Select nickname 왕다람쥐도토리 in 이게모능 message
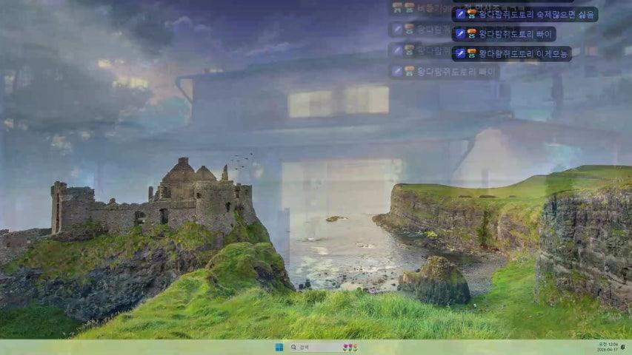This screenshot has width=632, height=355. (504, 54)
